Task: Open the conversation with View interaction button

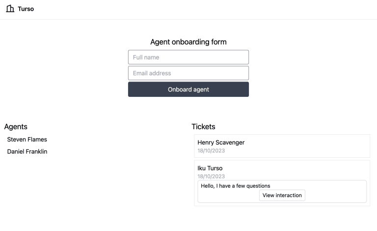Action: pos(282,195)
